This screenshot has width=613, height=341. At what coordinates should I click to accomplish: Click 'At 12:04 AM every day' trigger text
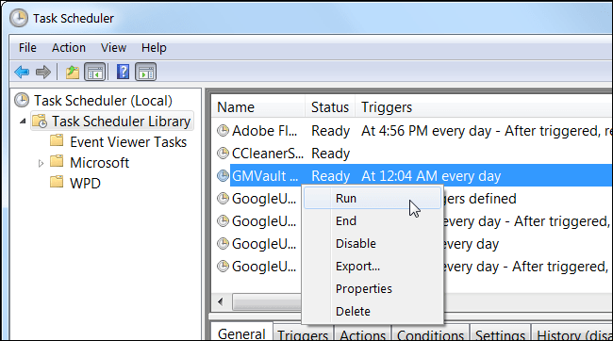click(431, 176)
